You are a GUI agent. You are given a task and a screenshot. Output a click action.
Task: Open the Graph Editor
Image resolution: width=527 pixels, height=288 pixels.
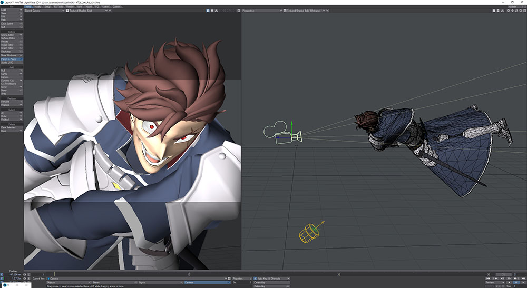click(12, 48)
